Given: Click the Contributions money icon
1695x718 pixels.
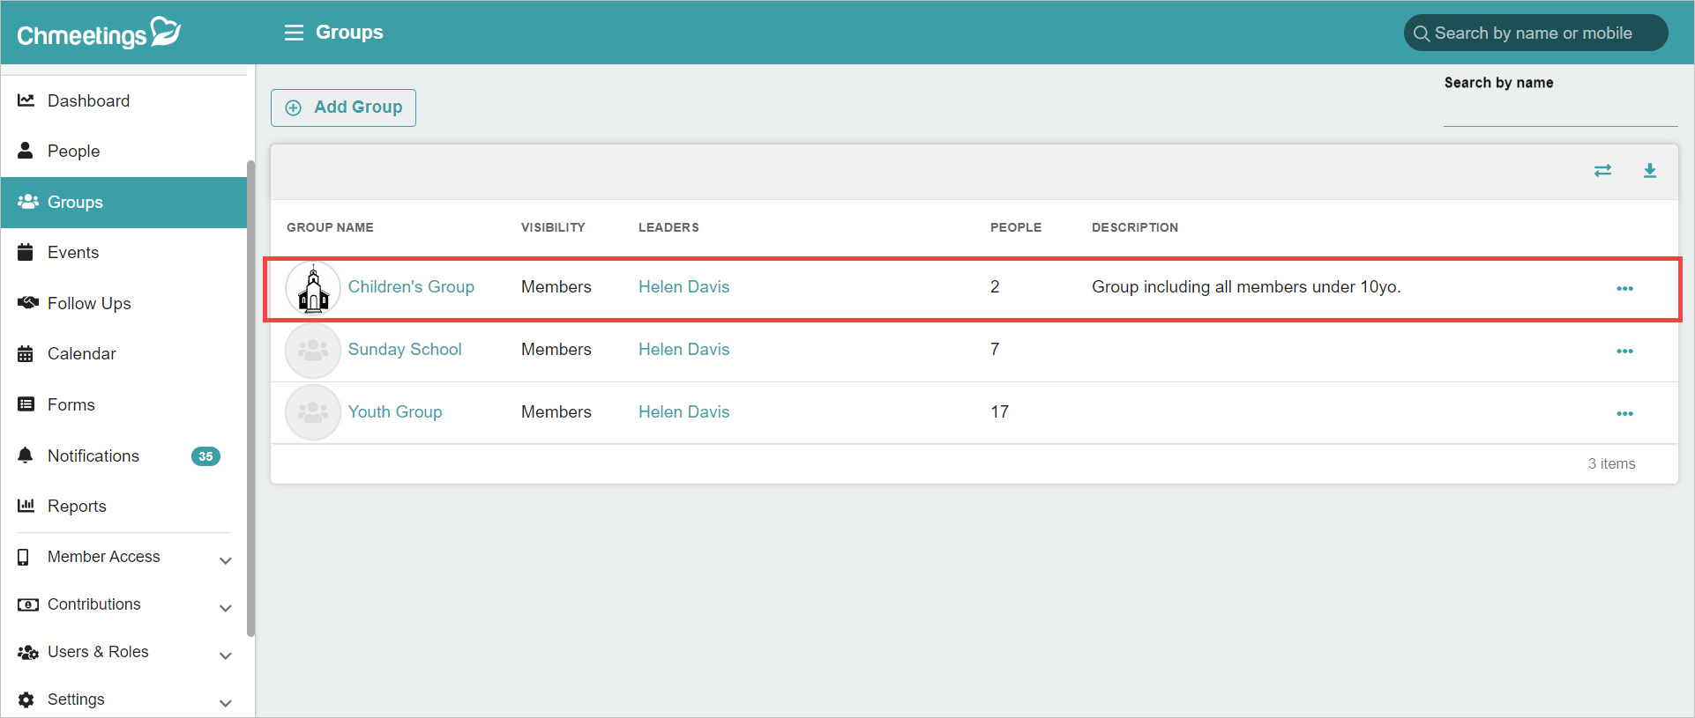Looking at the screenshot, I should (28, 604).
